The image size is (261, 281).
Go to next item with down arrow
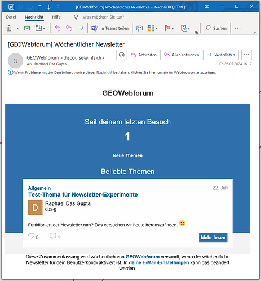coord(48,7)
